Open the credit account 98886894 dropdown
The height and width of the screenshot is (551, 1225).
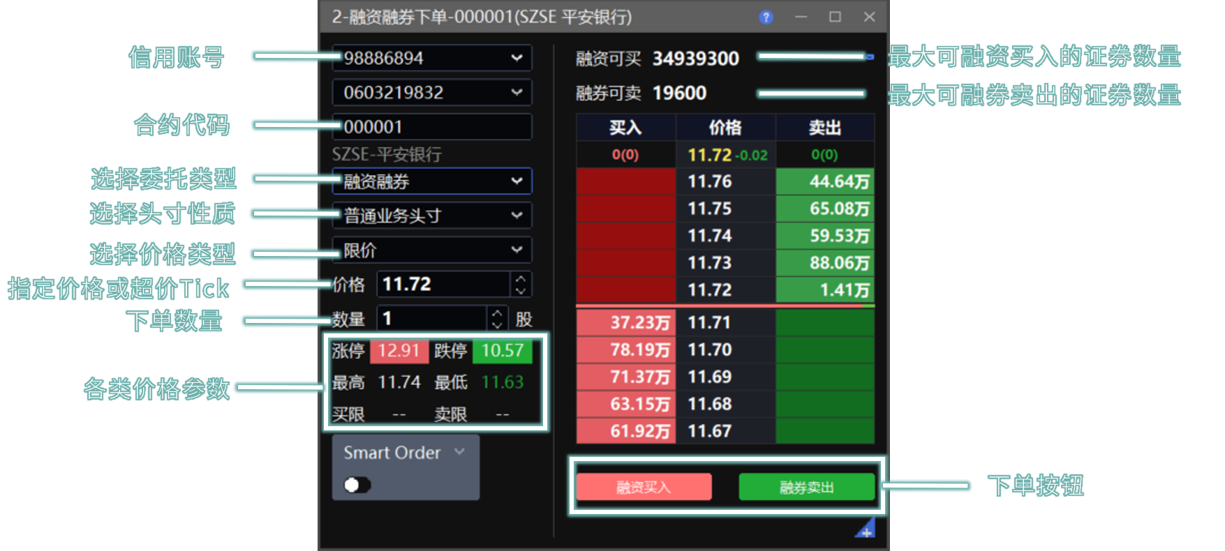(517, 58)
